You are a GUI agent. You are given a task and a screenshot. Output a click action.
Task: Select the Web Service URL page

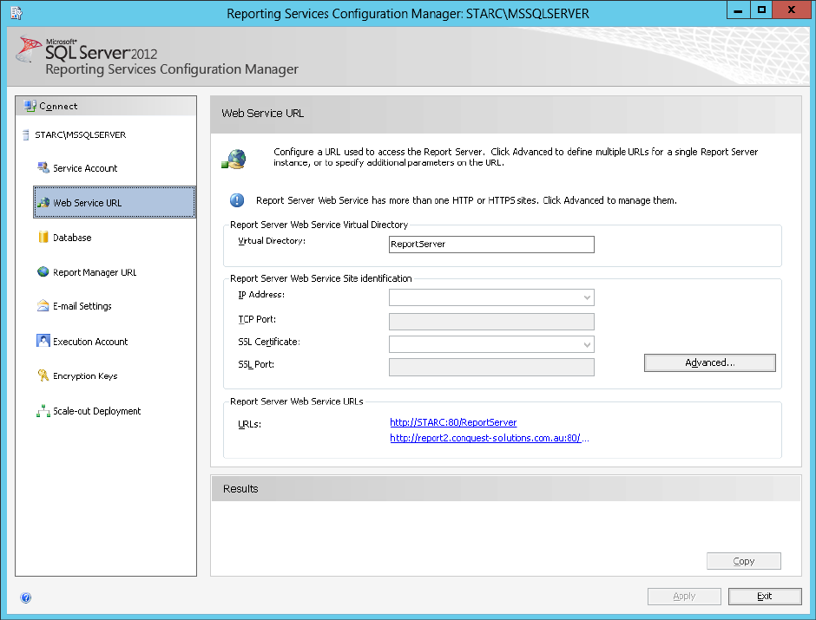pyautogui.click(x=115, y=202)
